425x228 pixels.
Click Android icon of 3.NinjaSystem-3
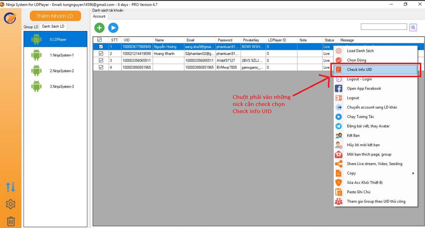coord(36,87)
